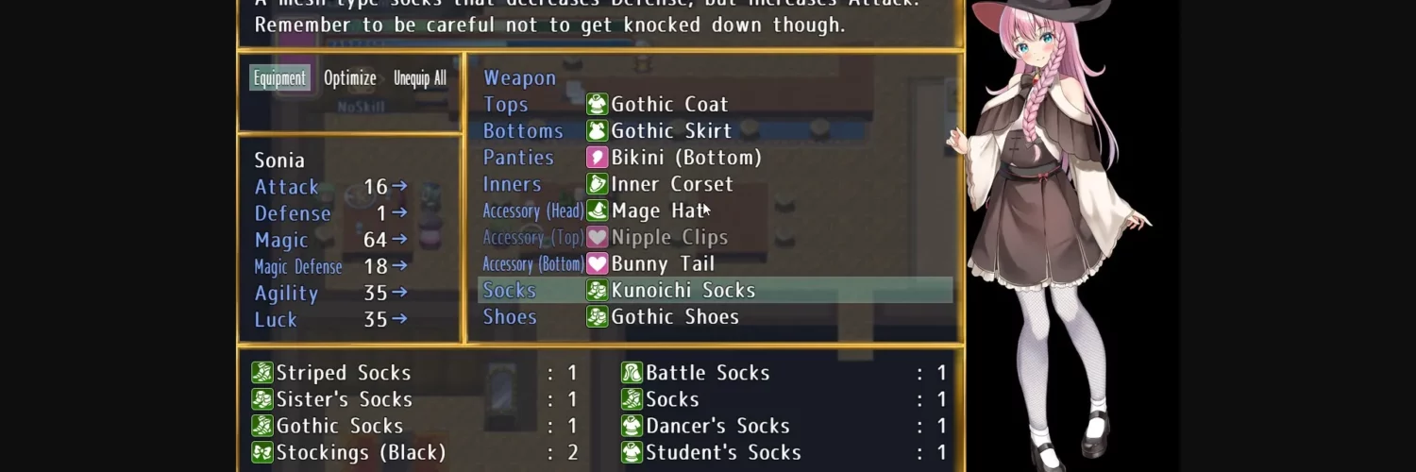Select Unequip All command
Viewport: 1416px width, 472px height.
coord(420,78)
